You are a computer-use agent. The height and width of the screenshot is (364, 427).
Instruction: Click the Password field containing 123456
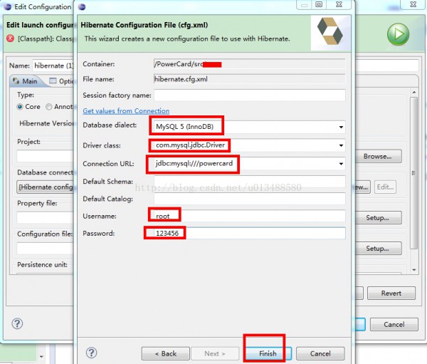click(250, 234)
